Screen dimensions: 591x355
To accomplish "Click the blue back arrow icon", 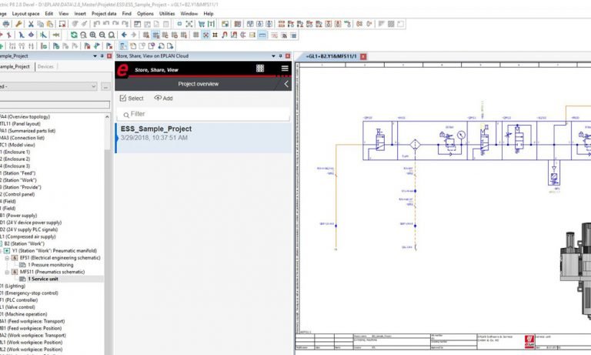I will pyautogui.click(x=124, y=35).
